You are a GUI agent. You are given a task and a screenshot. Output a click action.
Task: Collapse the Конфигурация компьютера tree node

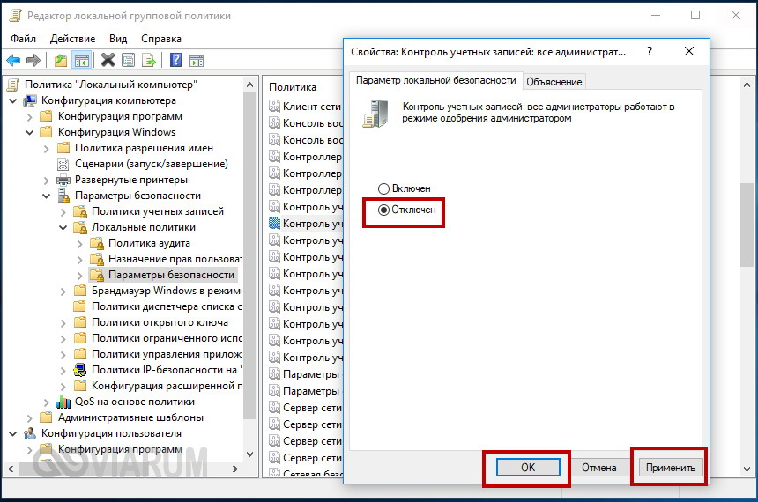pyautogui.click(x=12, y=100)
